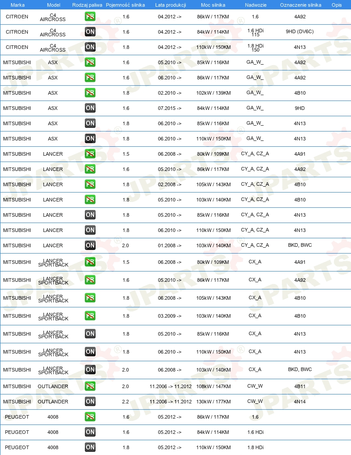The width and height of the screenshot is (351, 455).
Task: Select the 02.2008 -> Lancer production date cell
Action: pos(170,184)
